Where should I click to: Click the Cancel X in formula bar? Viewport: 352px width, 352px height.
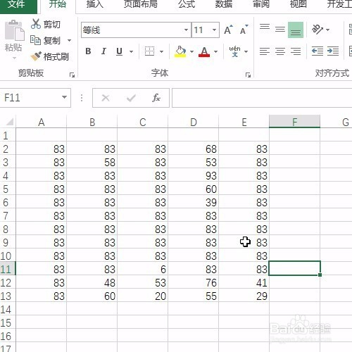(106, 98)
